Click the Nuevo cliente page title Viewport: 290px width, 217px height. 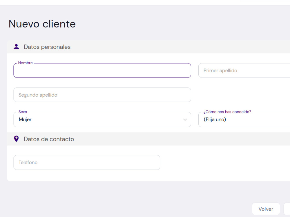coord(42,24)
